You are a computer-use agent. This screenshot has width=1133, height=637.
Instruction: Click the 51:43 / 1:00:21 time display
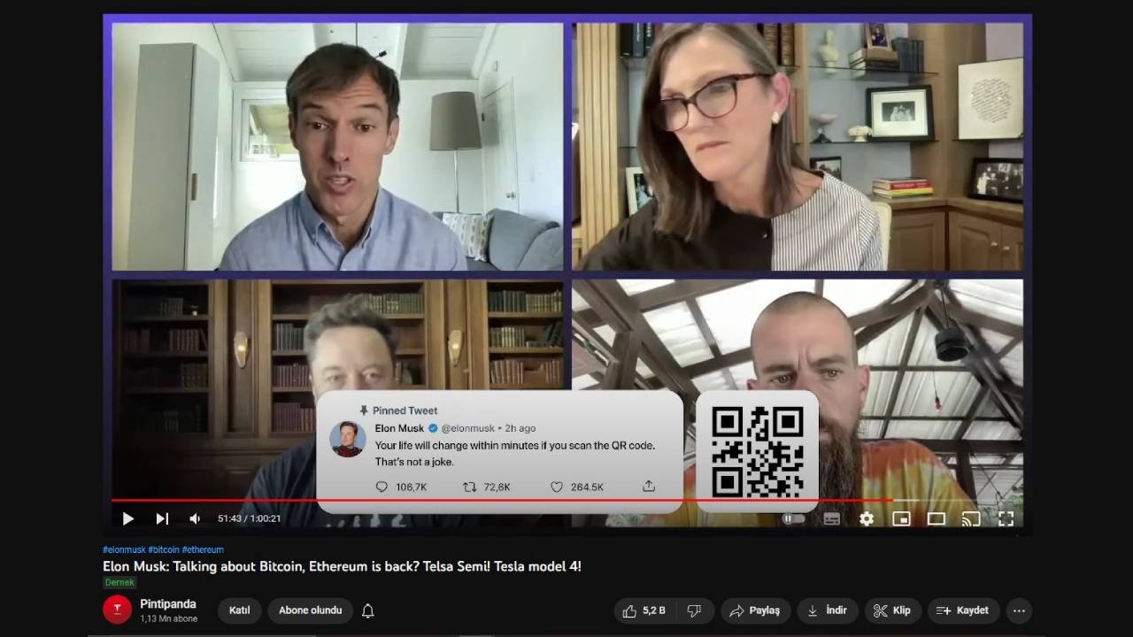(250, 518)
